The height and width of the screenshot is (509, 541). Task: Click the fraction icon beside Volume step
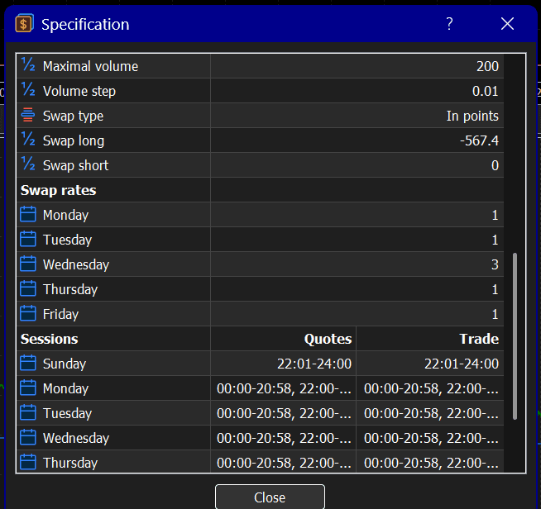(28, 89)
